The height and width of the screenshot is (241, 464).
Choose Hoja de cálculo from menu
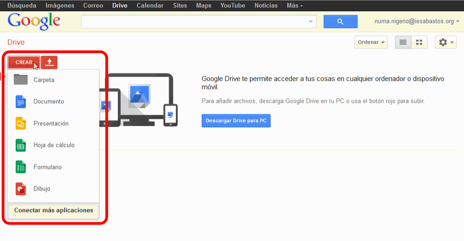point(53,145)
